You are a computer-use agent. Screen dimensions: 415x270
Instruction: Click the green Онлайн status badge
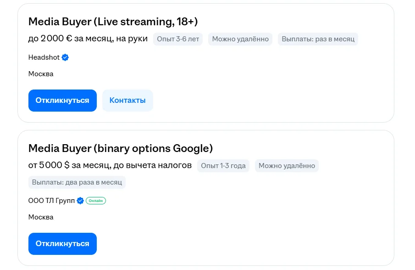pyautogui.click(x=95, y=201)
